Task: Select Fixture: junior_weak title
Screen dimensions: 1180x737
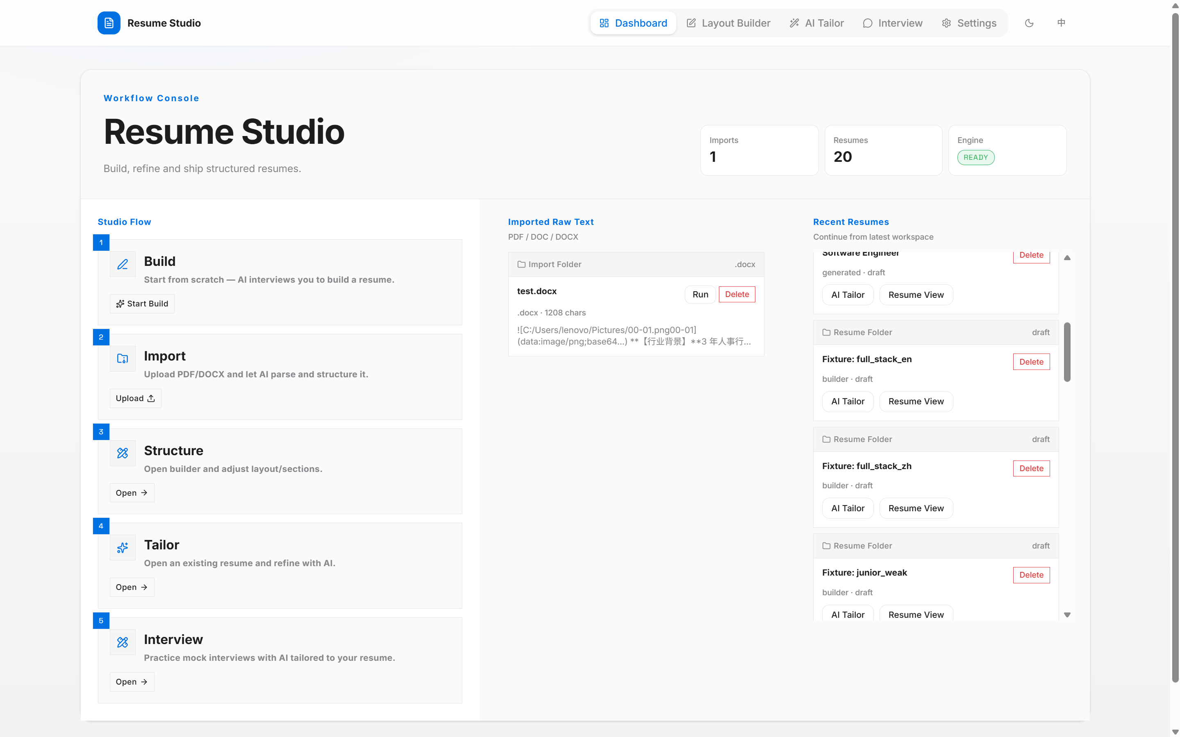Action: pyautogui.click(x=864, y=573)
